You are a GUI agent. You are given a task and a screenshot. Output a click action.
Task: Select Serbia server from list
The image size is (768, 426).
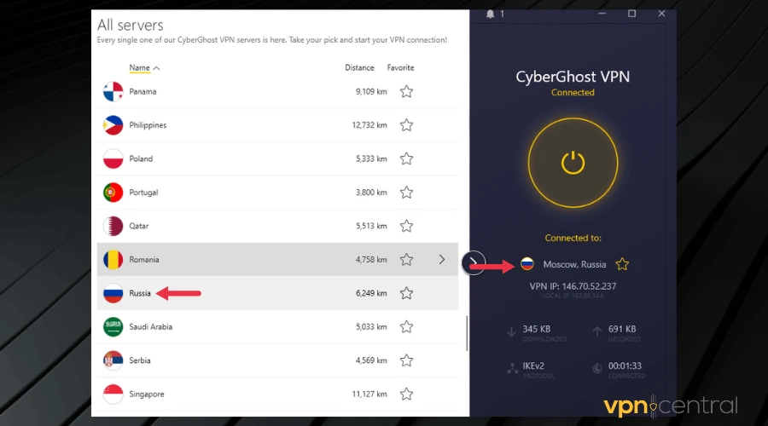[x=256, y=360]
